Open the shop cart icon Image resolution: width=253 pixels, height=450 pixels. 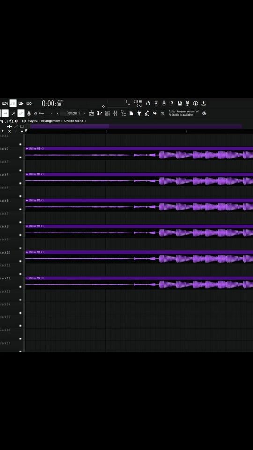point(163,113)
